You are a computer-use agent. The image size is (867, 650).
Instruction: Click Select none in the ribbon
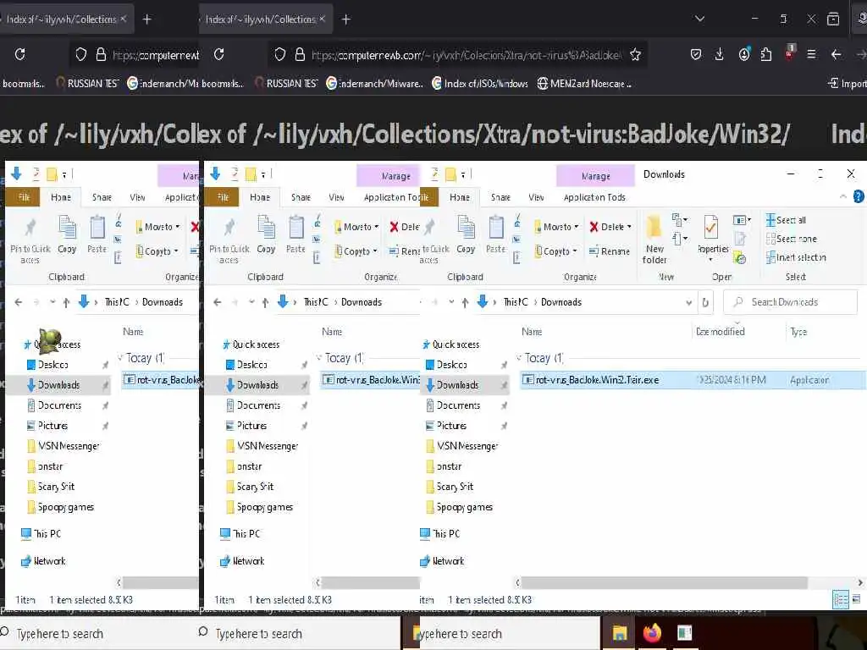point(792,239)
